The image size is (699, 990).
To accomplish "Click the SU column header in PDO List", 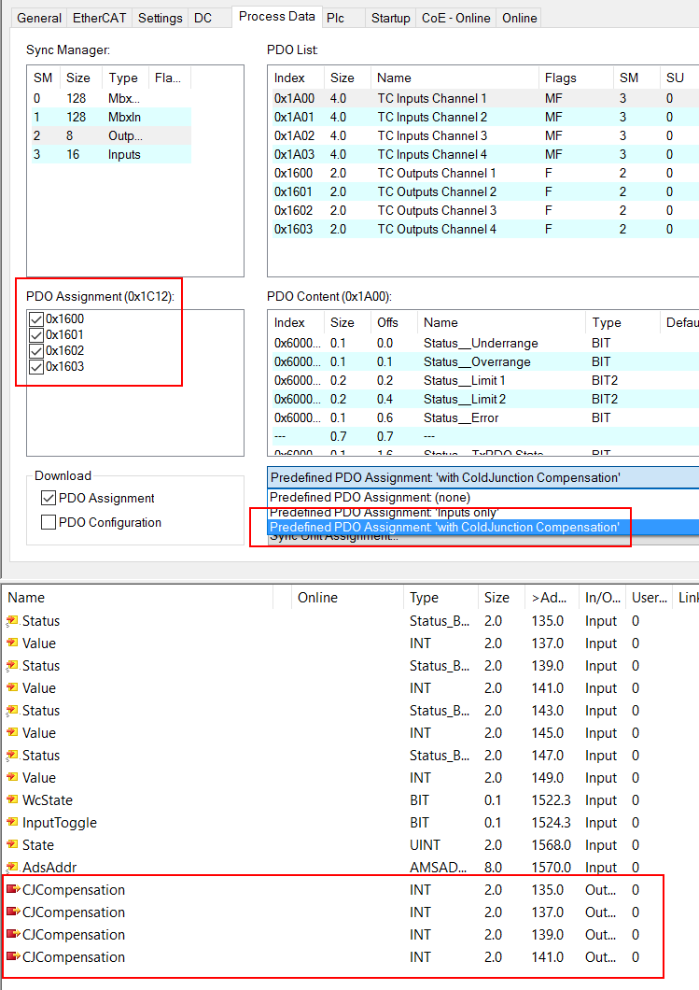I will tap(679, 78).
